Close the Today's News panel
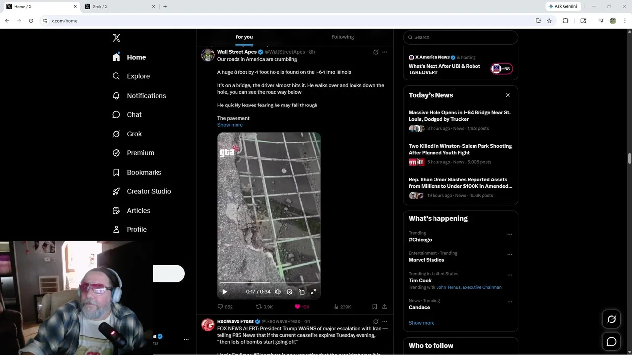Image resolution: width=632 pixels, height=355 pixels. coord(507,95)
